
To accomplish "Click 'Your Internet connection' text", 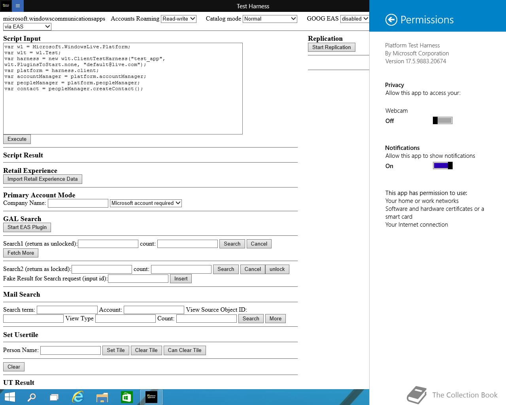I will tap(417, 225).
